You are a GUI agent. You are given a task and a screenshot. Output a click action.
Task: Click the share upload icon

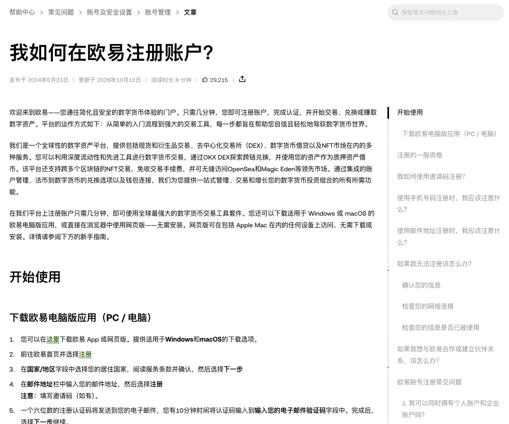click(x=242, y=79)
